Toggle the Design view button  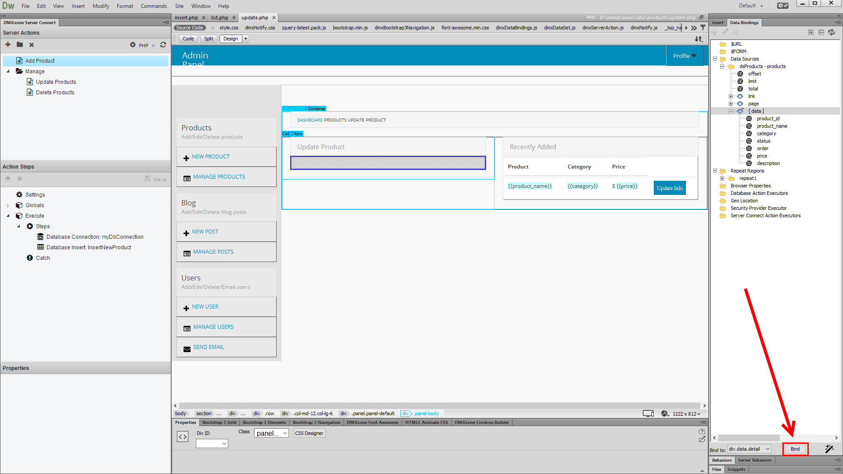pyautogui.click(x=231, y=39)
